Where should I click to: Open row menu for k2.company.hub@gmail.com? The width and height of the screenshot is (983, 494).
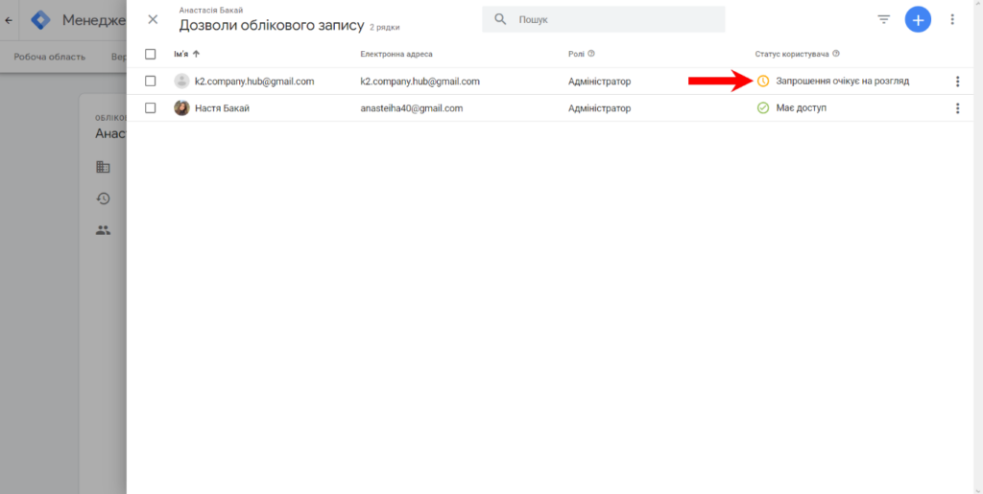click(x=957, y=82)
